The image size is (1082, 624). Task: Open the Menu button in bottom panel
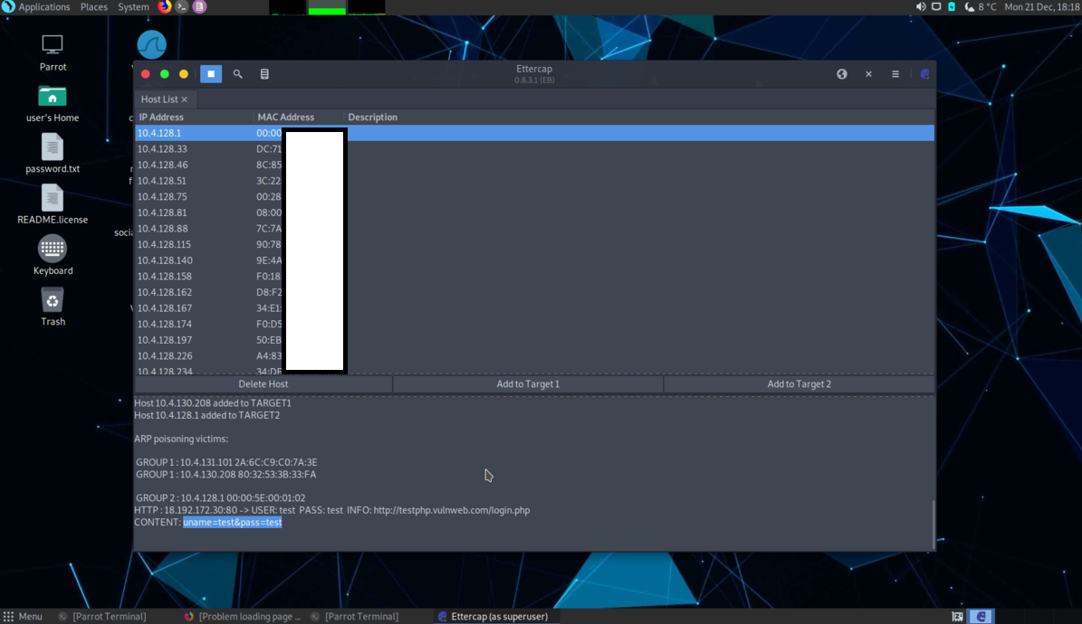click(x=23, y=617)
